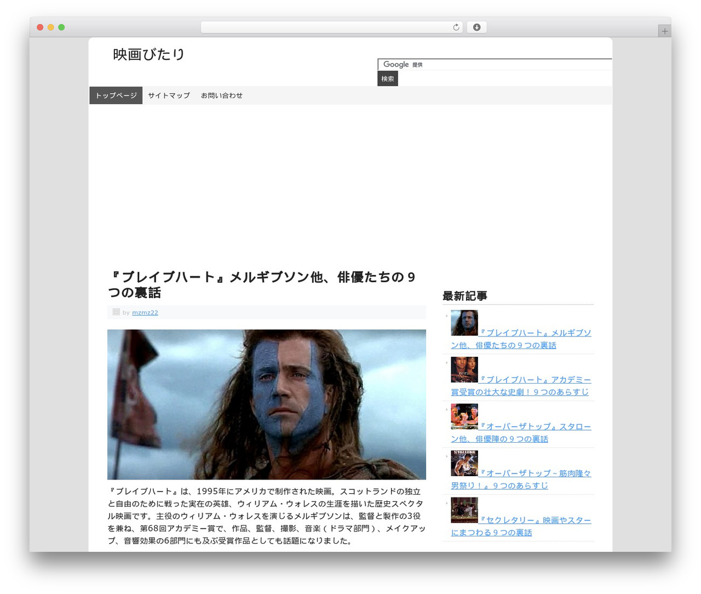Reload the page with the refresh icon
This screenshot has height=594, width=701.
[x=456, y=27]
